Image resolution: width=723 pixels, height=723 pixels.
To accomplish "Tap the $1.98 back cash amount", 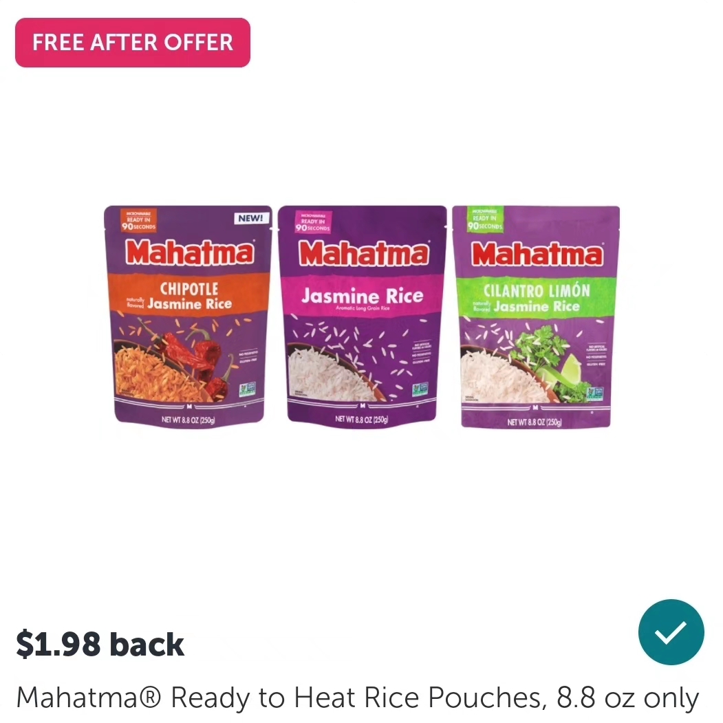I will pyautogui.click(x=100, y=644).
